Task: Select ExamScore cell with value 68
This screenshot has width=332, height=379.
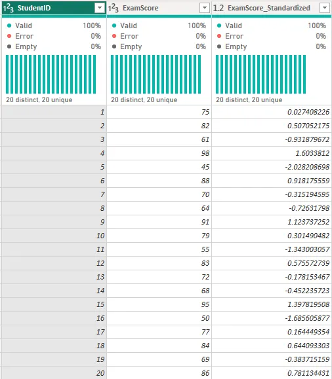Action: click(x=159, y=291)
